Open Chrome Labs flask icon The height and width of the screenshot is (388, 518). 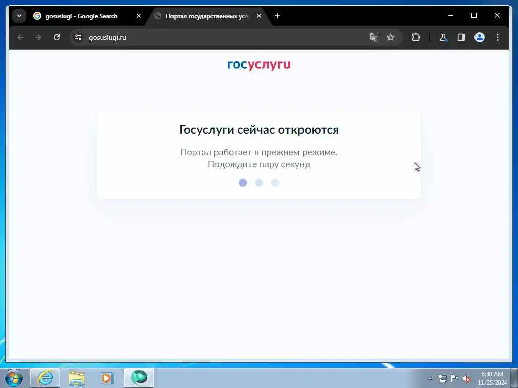[x=443, y=37]
